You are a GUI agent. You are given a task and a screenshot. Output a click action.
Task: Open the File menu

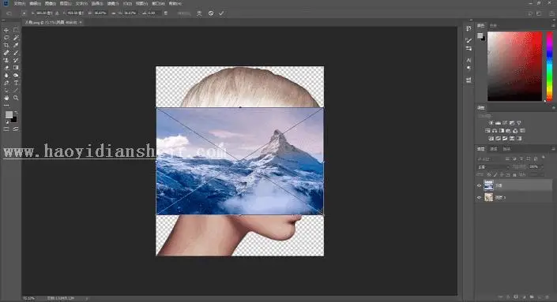(x=19, y=3)
